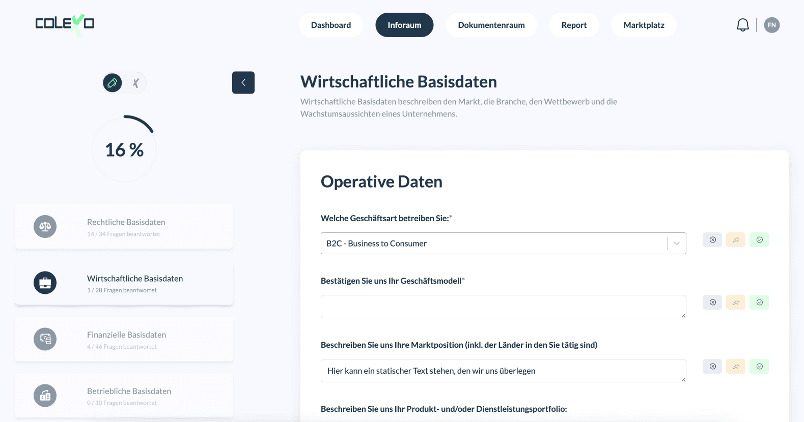Reject the Geschäftsart answer with gray X icon

[712, 240]
